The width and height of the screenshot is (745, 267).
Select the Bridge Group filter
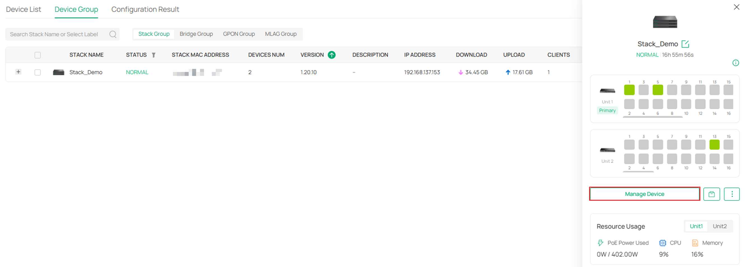(x=196, y=34)
